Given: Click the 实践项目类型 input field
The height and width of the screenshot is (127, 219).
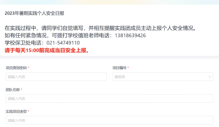Looking at the screenshot, I should (109, 120).
